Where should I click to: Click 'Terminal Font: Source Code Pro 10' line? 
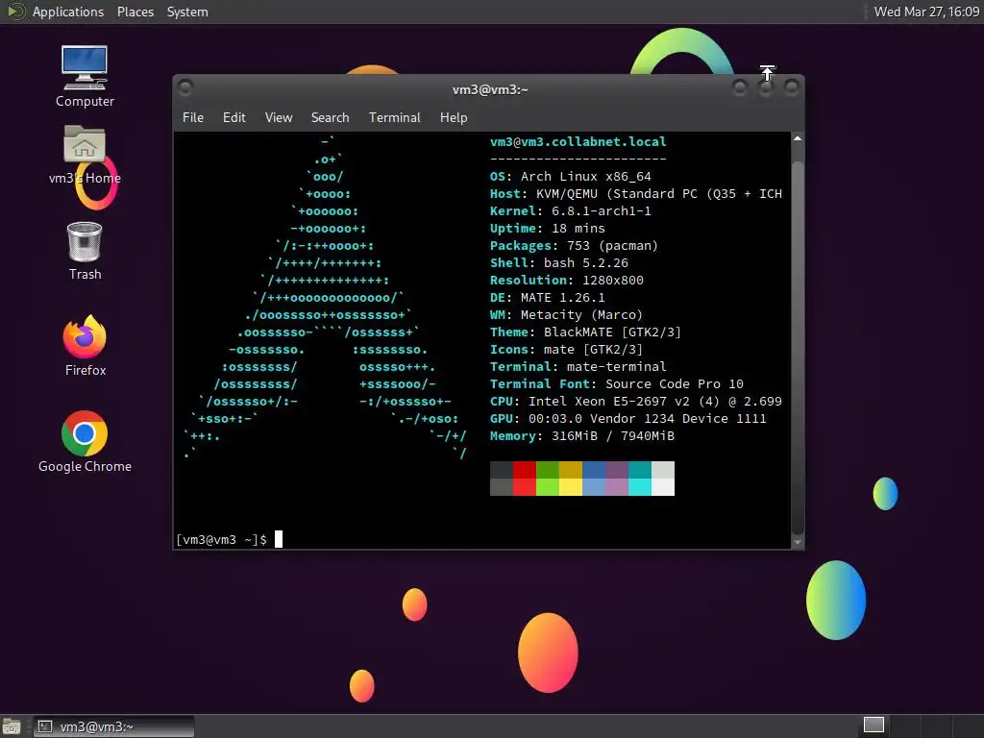[616, 384]
